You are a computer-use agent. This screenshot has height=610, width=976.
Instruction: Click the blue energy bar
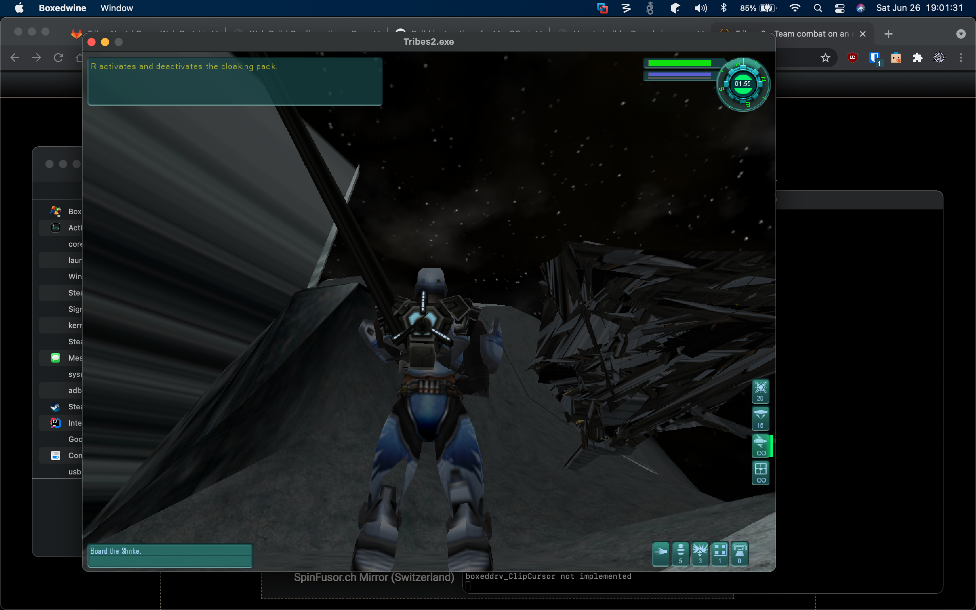tap(679, 75)
